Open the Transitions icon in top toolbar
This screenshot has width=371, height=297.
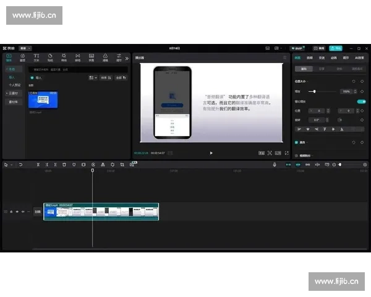coord(78,58)
